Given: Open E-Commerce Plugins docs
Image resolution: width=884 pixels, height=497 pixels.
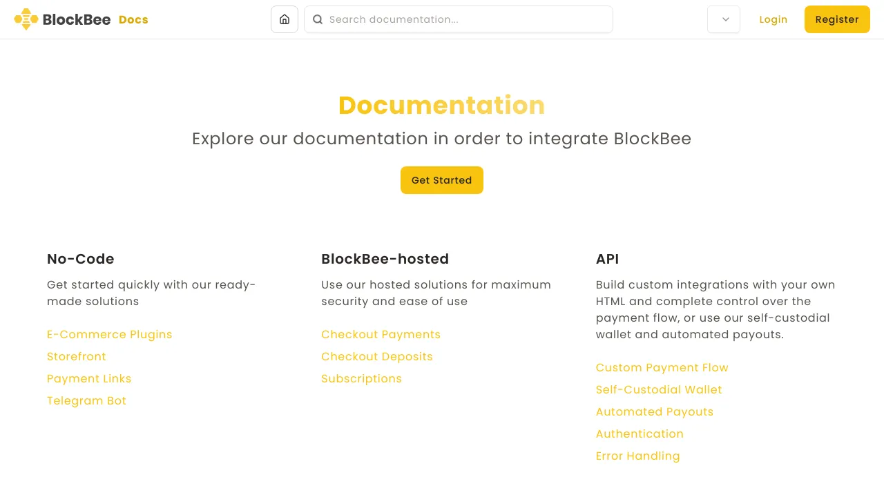Looking at the screenshot, I should [110, 334].
